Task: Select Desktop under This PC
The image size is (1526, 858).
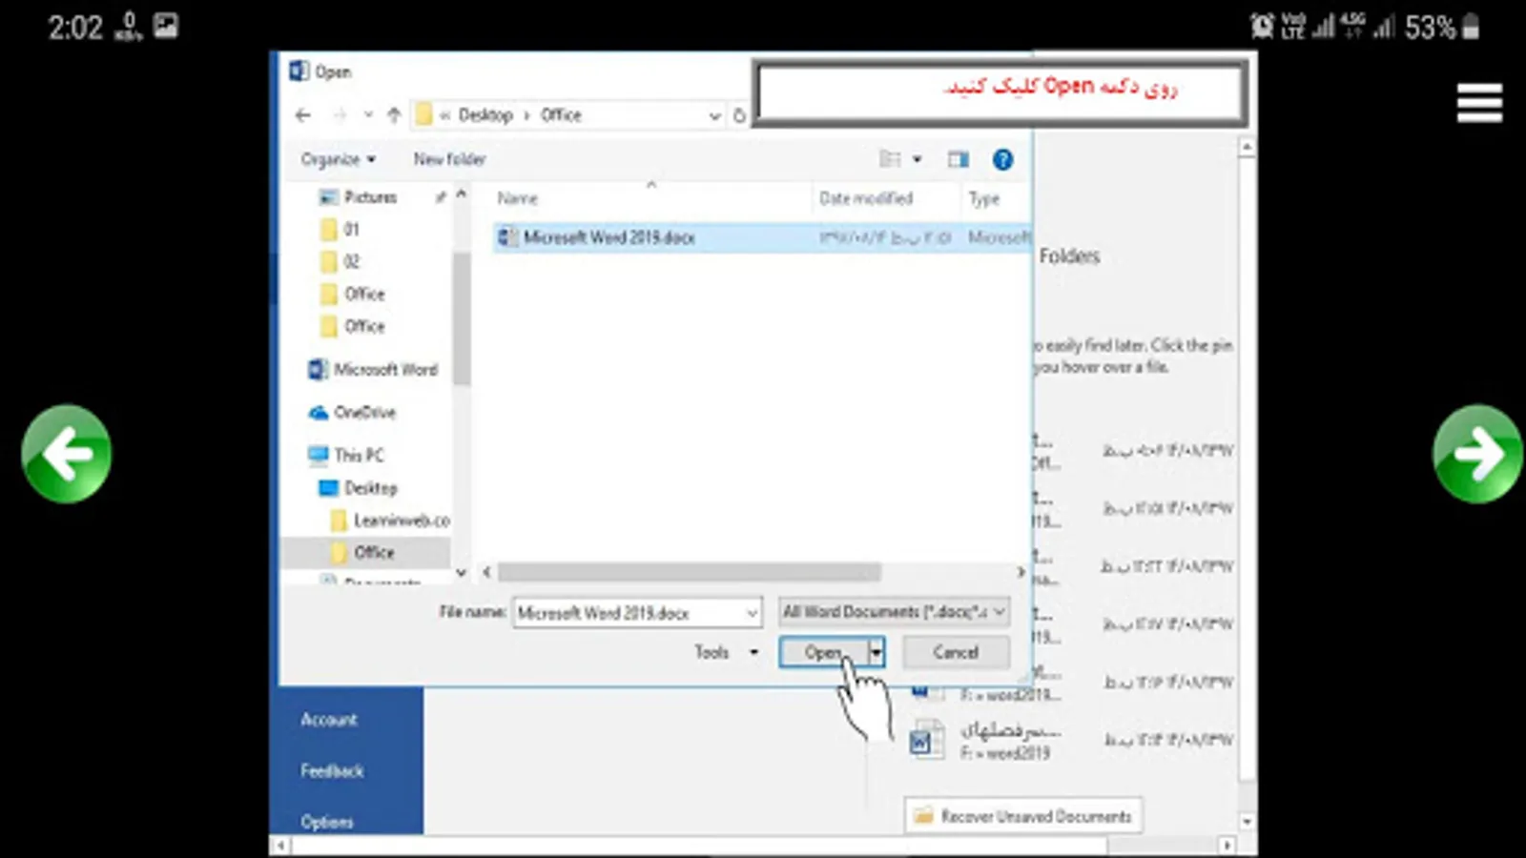Action: click(x=358, y=488)
